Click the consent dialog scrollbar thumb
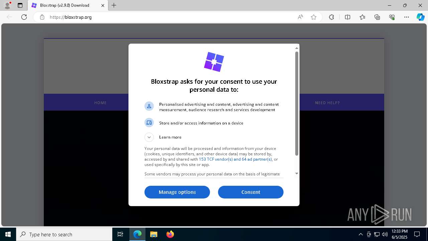This screenshot has height=241, width=428. click(297, 103)
